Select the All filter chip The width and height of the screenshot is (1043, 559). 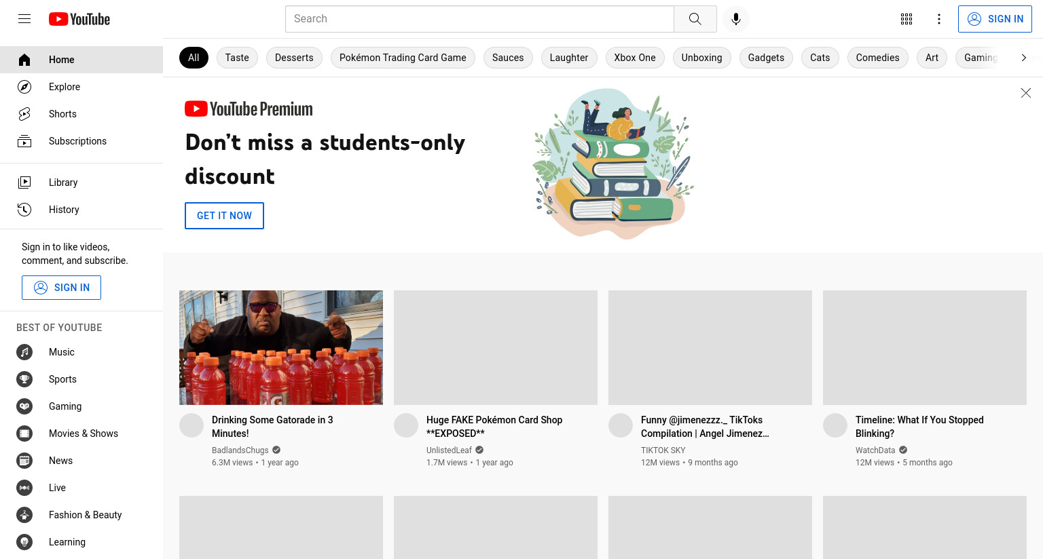point(194,58)
